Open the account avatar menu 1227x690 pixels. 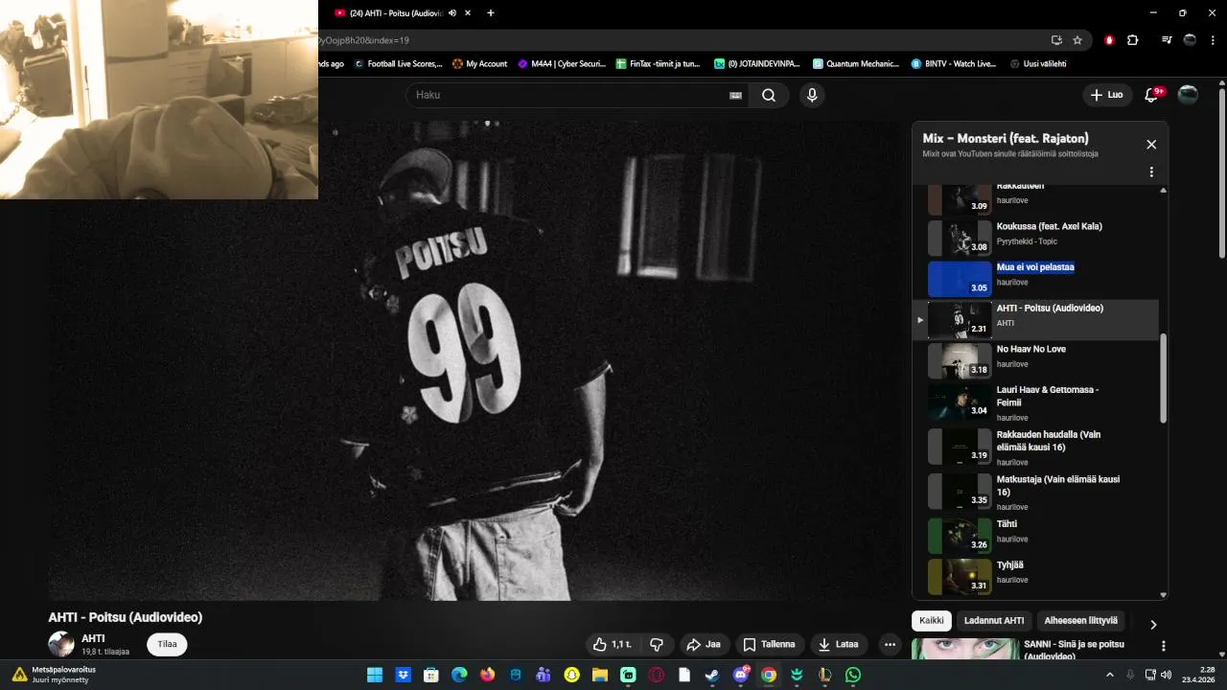coord(1188,95)
